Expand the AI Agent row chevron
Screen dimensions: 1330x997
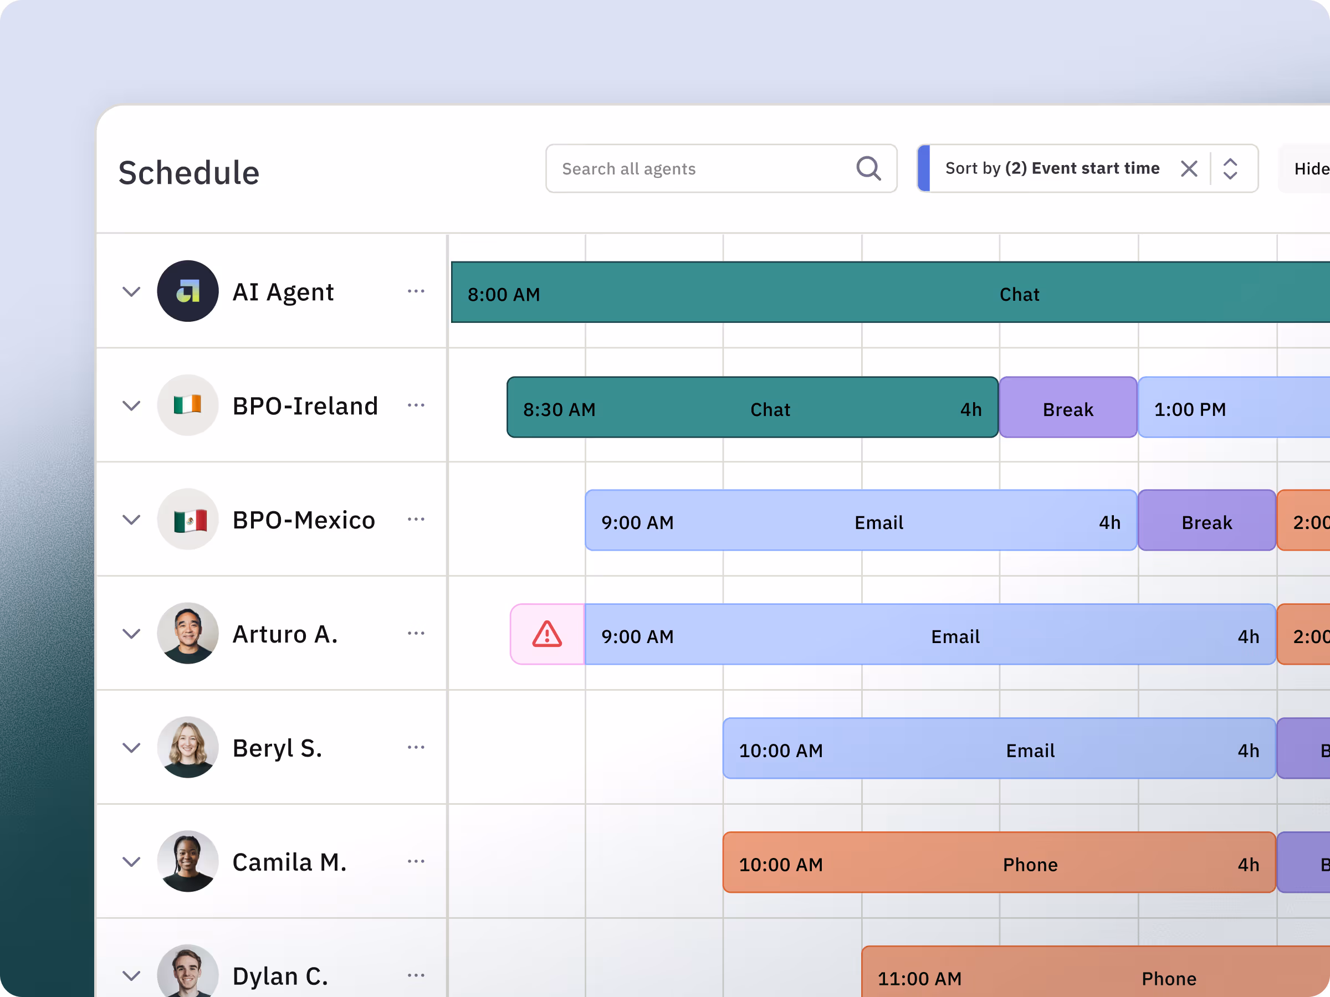(x=132, y=292)
